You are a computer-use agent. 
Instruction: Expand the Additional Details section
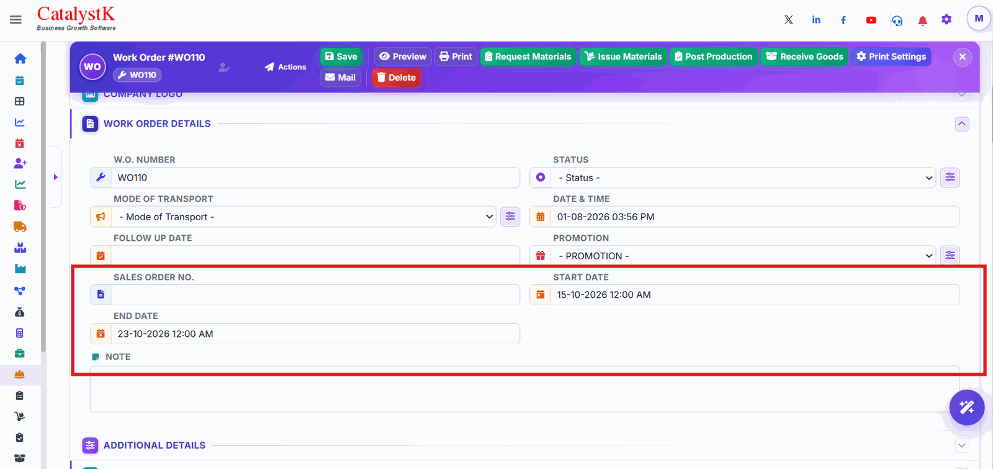[x=962, y=445]
